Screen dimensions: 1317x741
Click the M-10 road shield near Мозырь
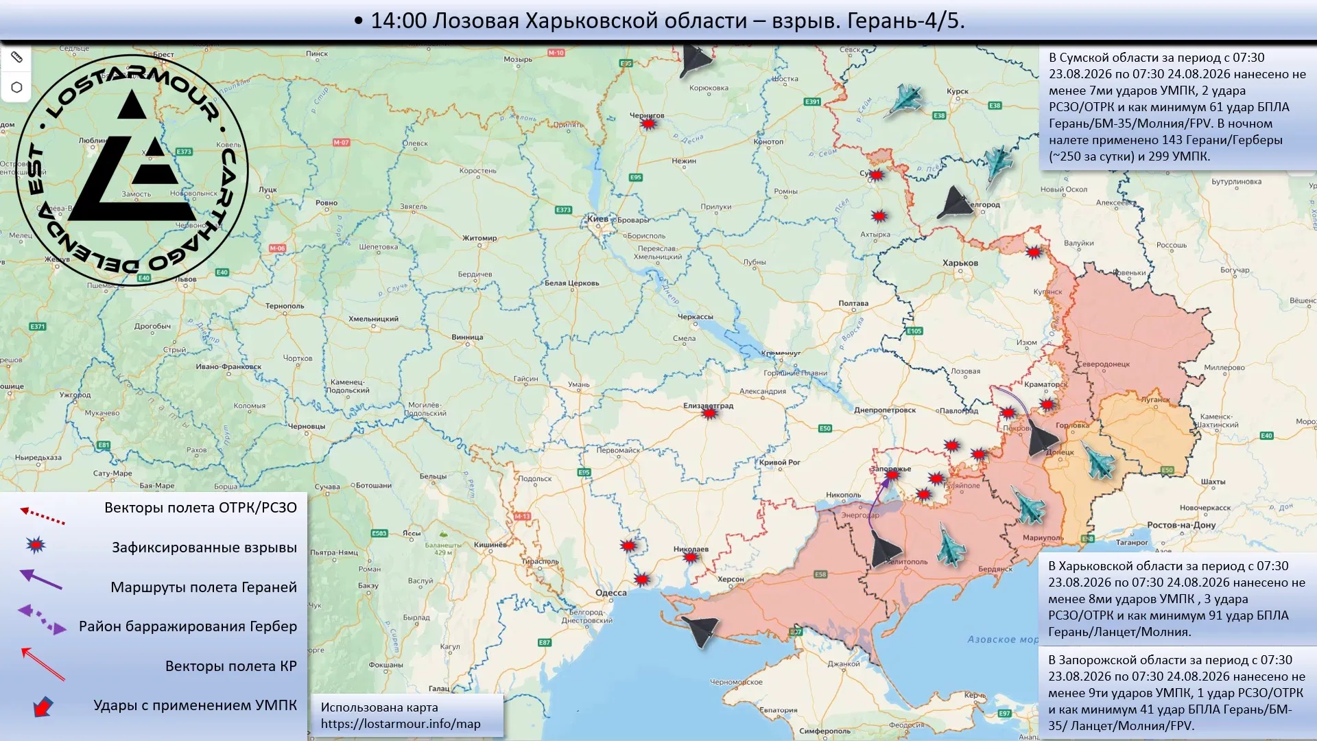coord(556,53)
